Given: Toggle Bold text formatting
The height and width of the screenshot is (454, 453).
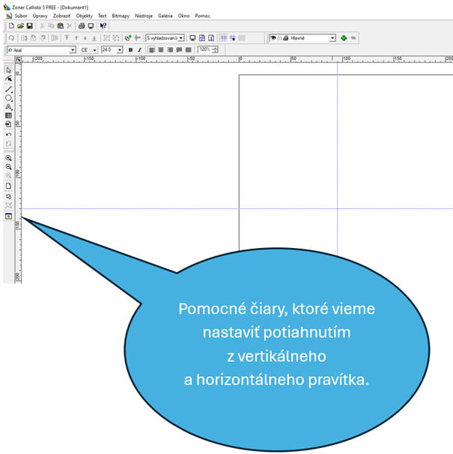Looking at the screenshot, I should (x=130, y=50).
